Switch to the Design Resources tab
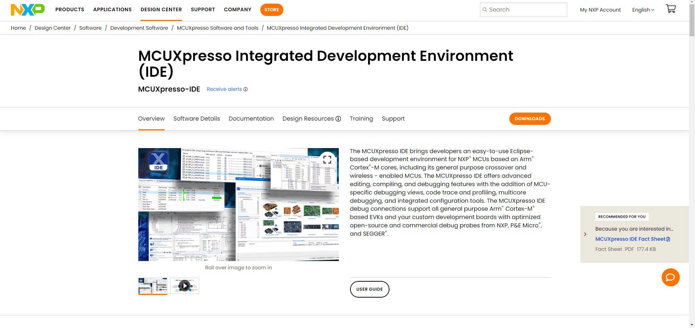This screenshot has height=328, width=695. [308, 119]
